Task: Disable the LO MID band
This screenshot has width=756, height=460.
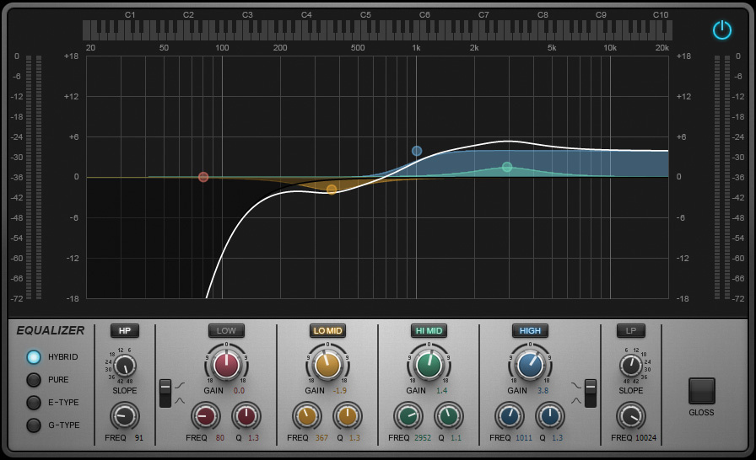Action: coord(327,330)
